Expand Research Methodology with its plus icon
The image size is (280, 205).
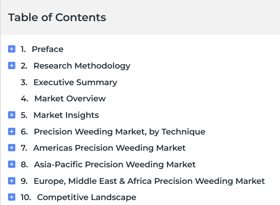12,66
